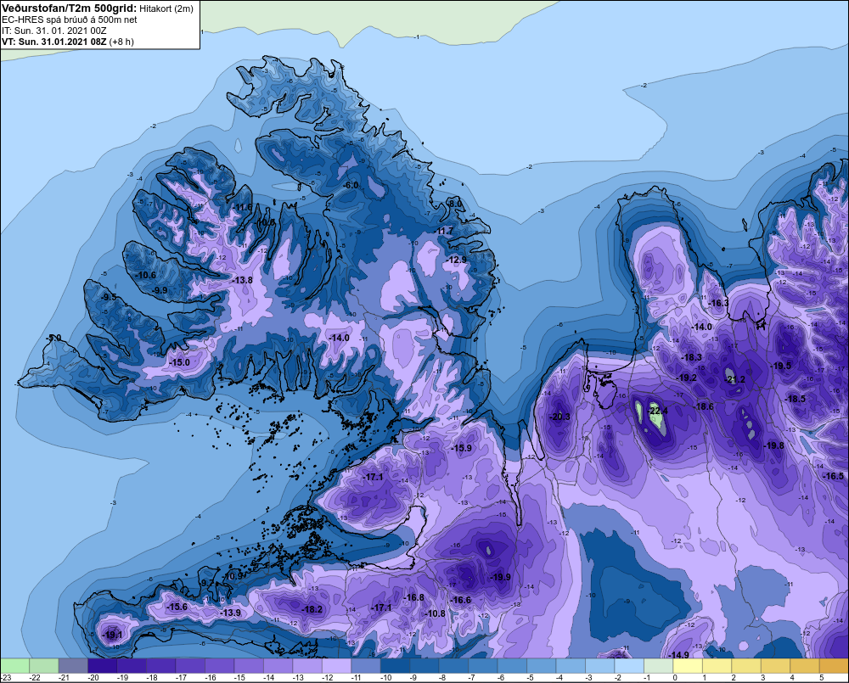Click the -18.6 temperature label
Screen dimensions: 849x683
click(x=703, y=406)
